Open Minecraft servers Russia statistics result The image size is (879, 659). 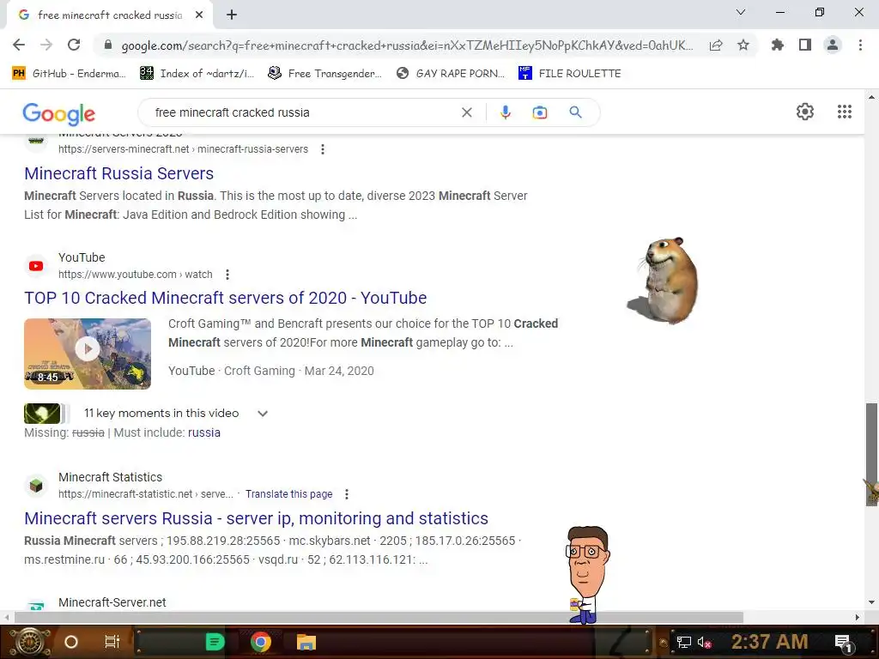click(256, 519)
